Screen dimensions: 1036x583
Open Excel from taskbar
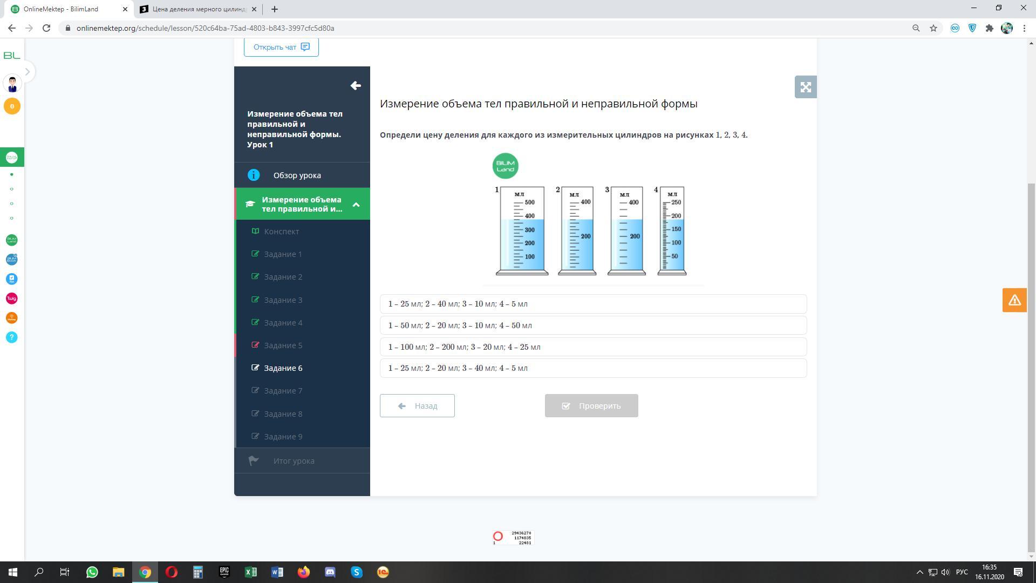coord(251,572)
